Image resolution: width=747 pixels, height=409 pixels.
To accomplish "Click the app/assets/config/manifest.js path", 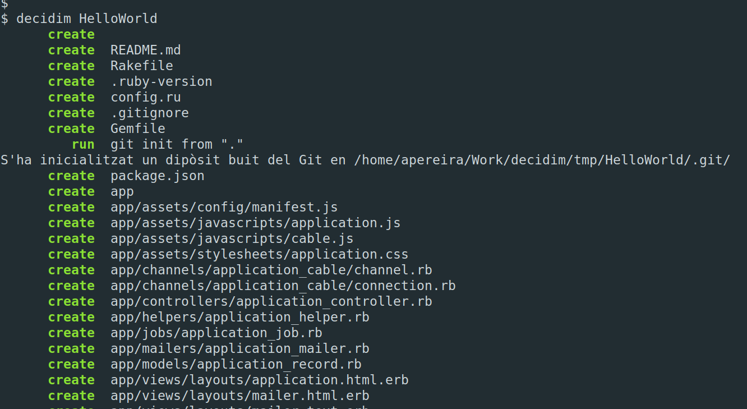I will [x=224, y=208].
